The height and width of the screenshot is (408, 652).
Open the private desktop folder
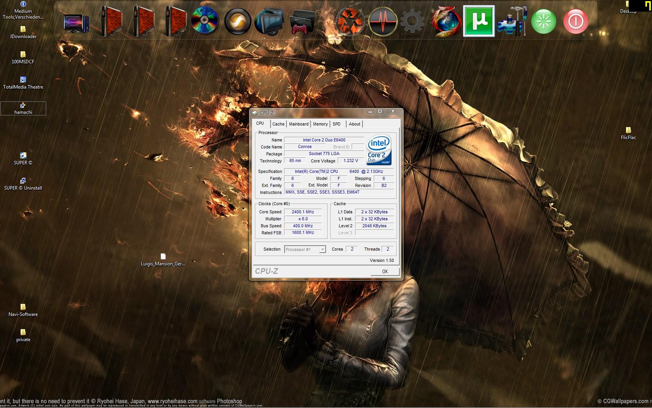coord(23,335)
